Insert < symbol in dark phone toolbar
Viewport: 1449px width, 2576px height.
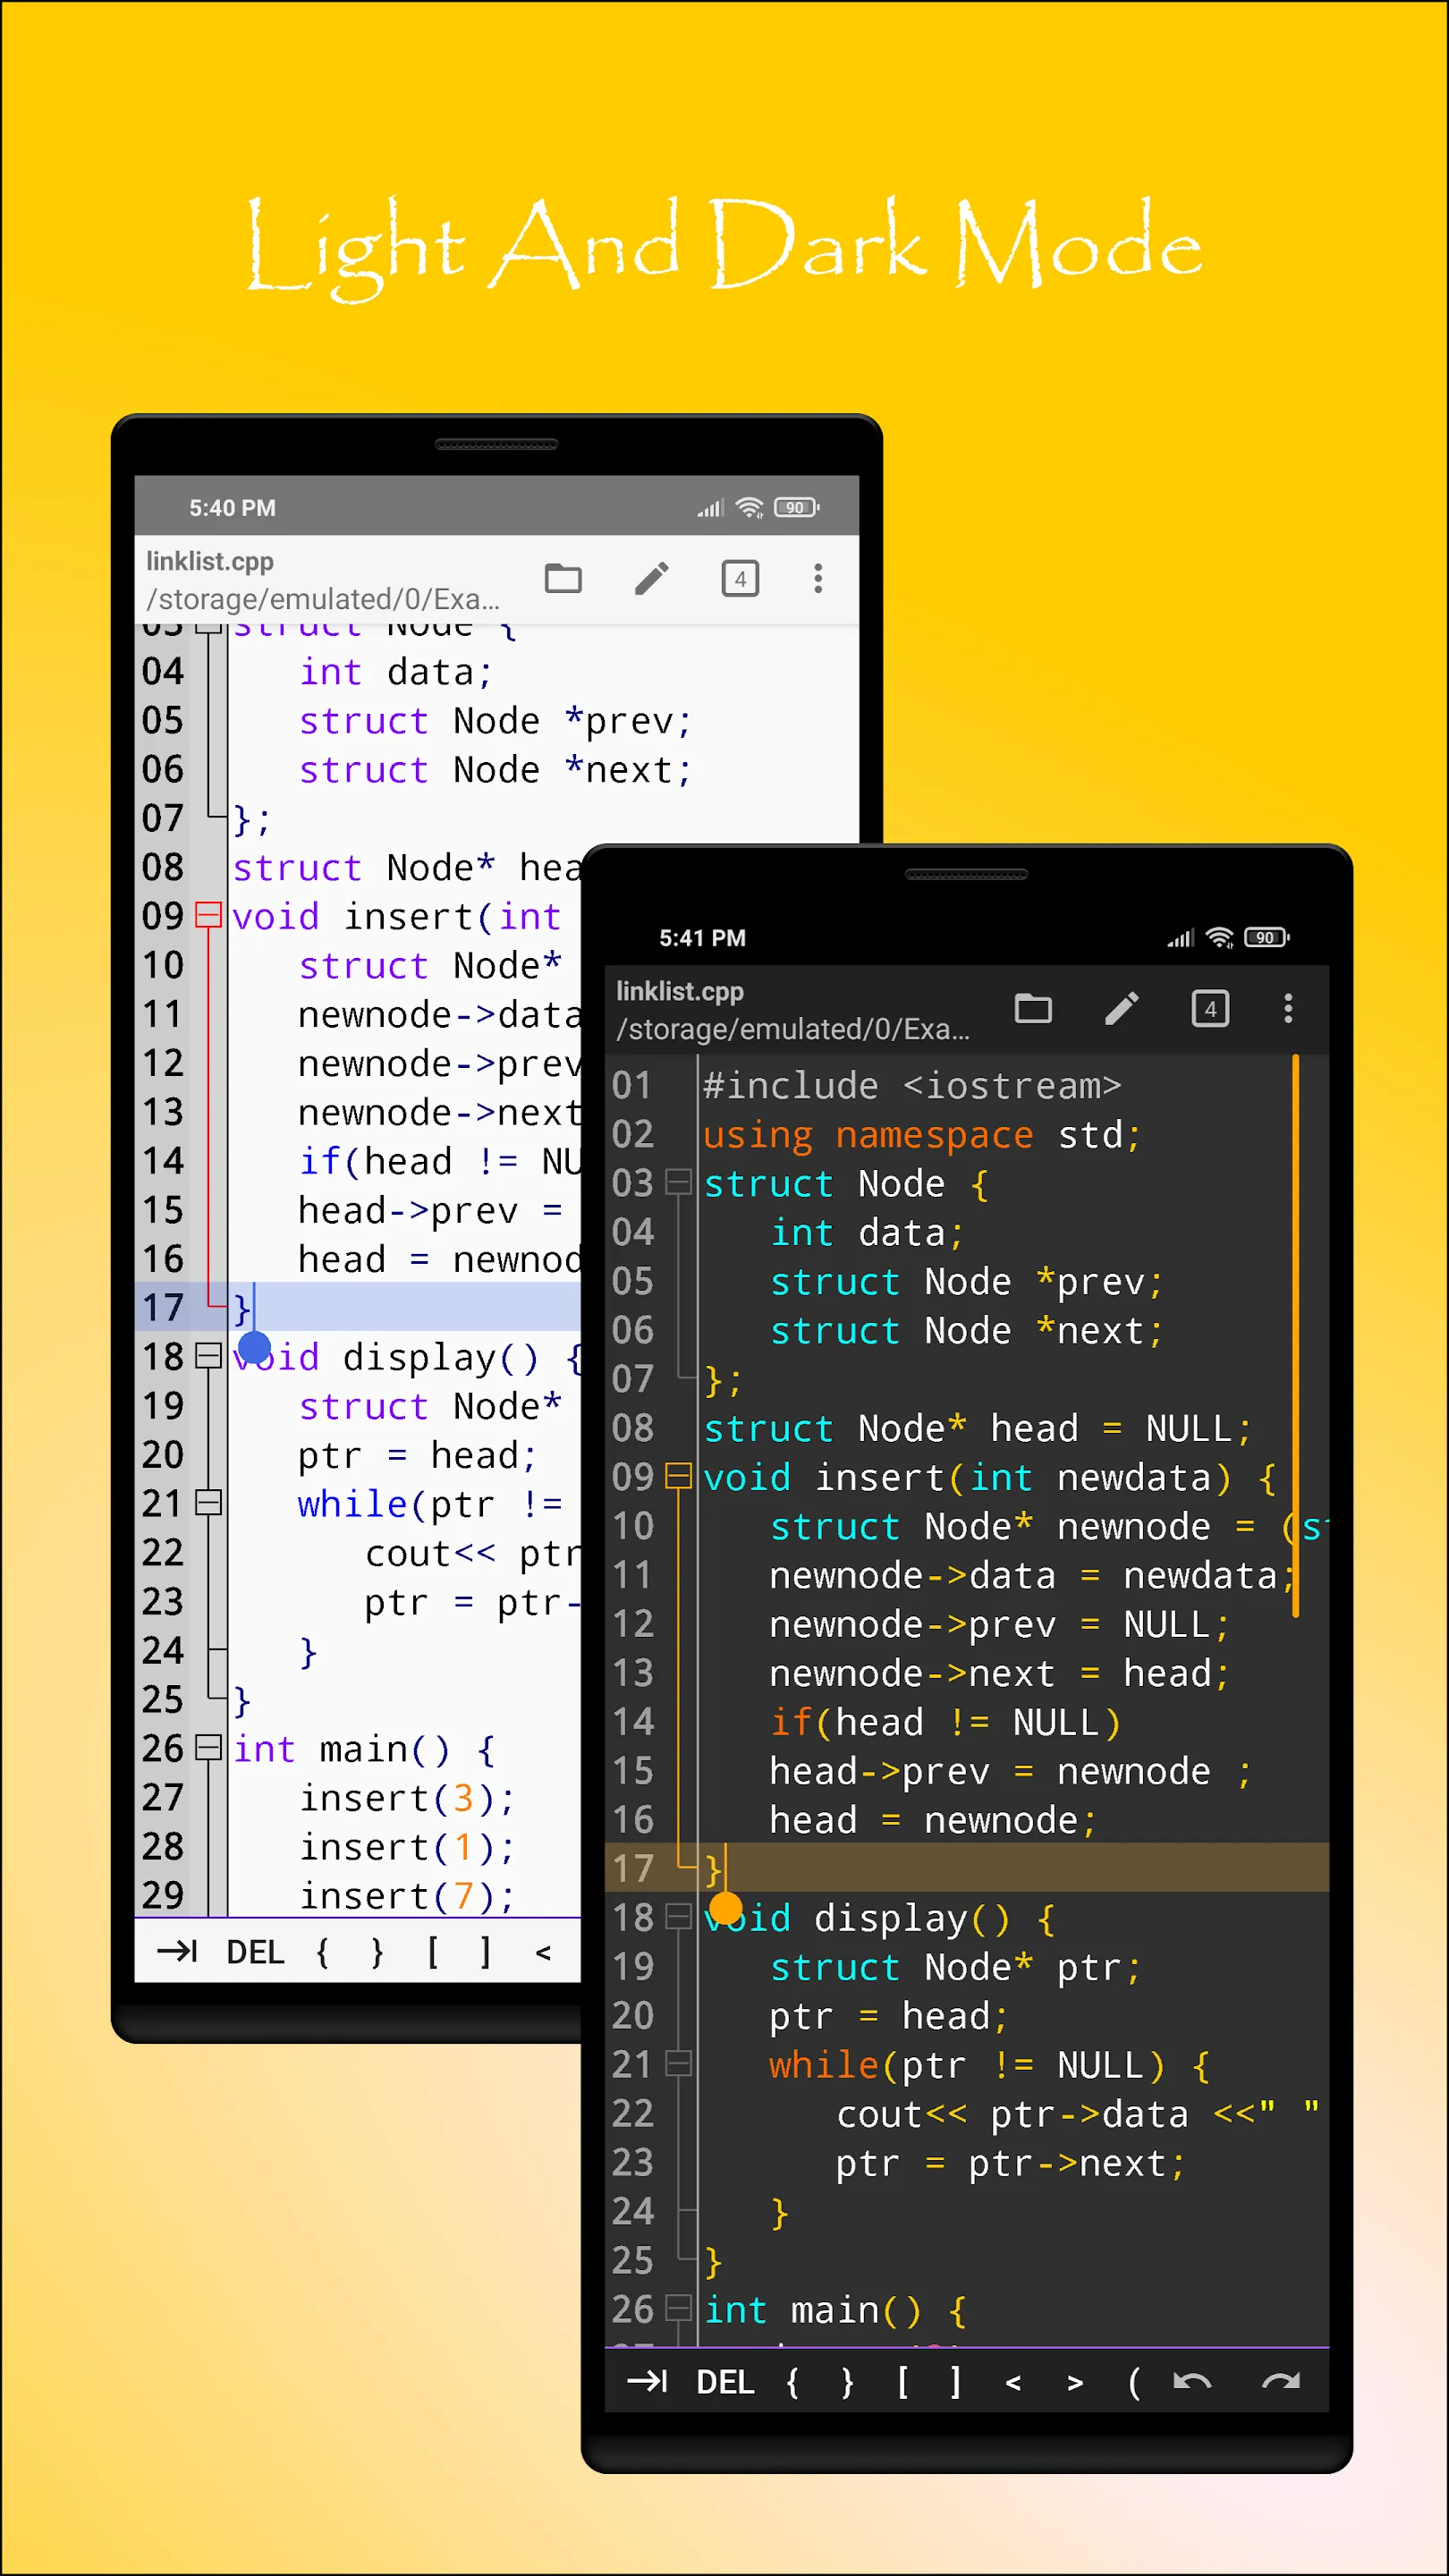tap(1013, 2384)
